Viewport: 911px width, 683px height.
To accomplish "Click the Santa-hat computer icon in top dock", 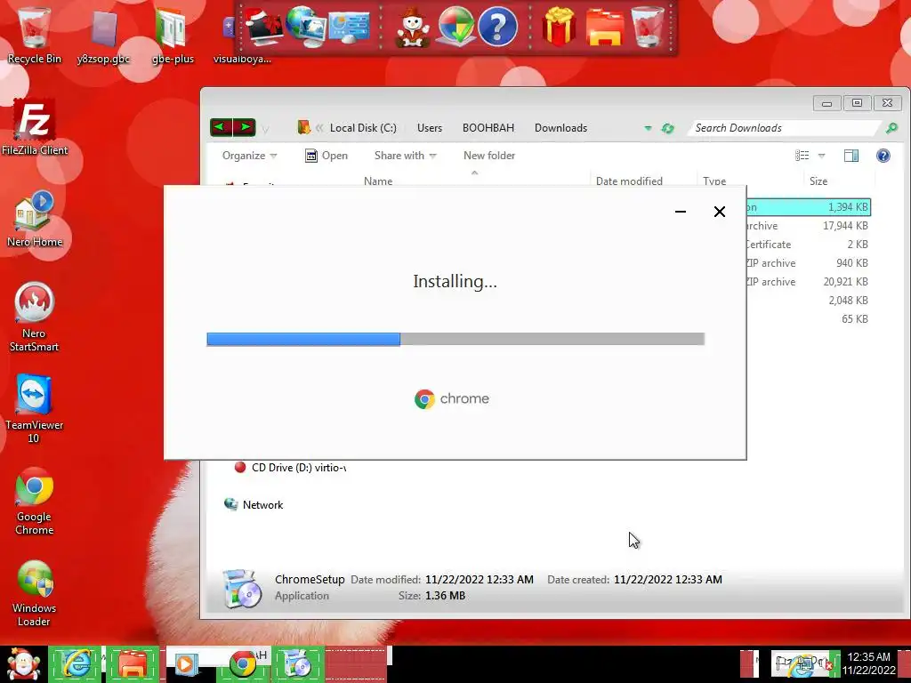I will tap(263, 27).
